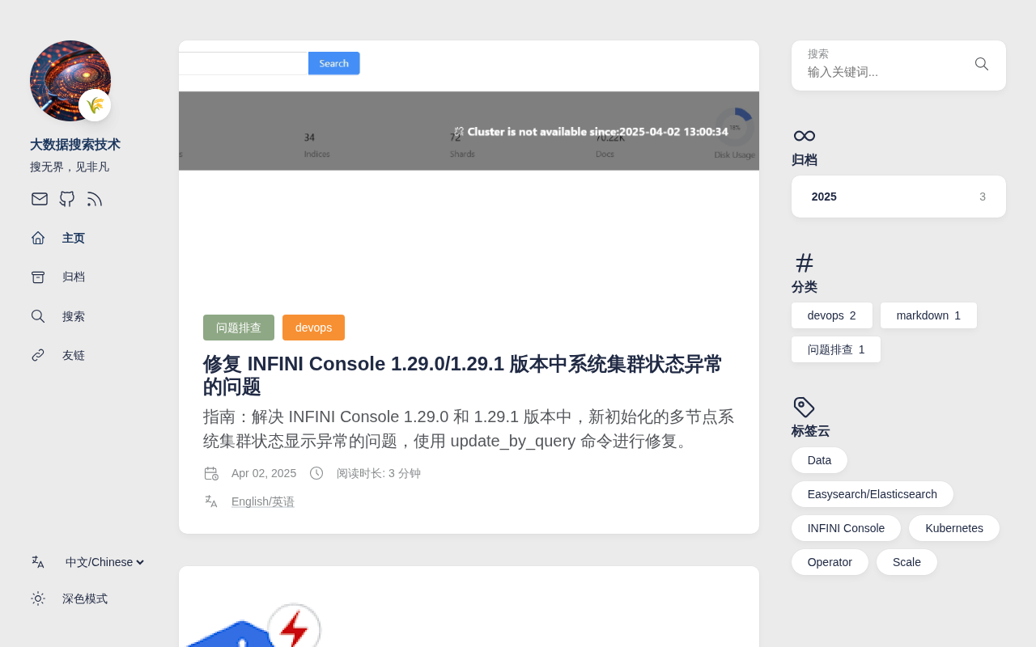1036x647 pixels.
Task: Open the email contact icon
Action: [x=40, y=199]
